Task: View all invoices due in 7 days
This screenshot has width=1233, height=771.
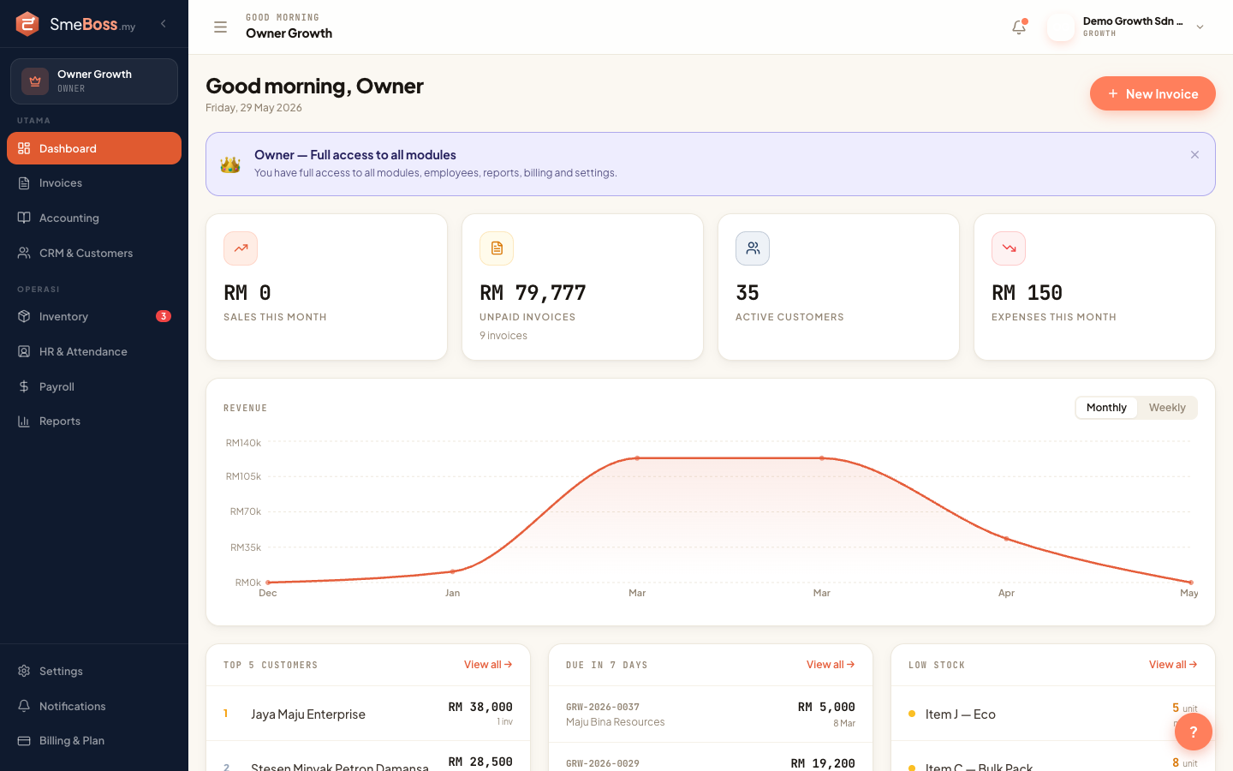Action: [831, 665]
